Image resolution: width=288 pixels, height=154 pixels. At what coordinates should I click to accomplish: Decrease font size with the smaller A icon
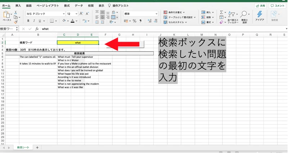point(87,14)
